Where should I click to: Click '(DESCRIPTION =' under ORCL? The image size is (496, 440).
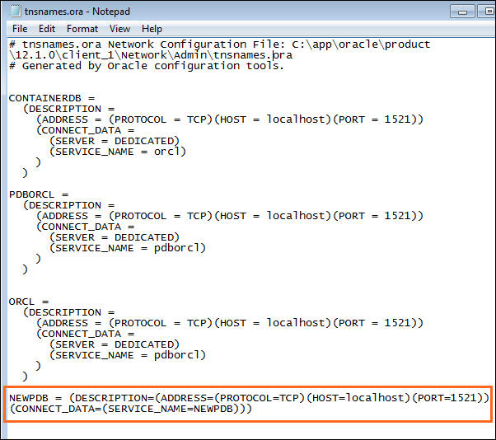[x=69, y=312]
